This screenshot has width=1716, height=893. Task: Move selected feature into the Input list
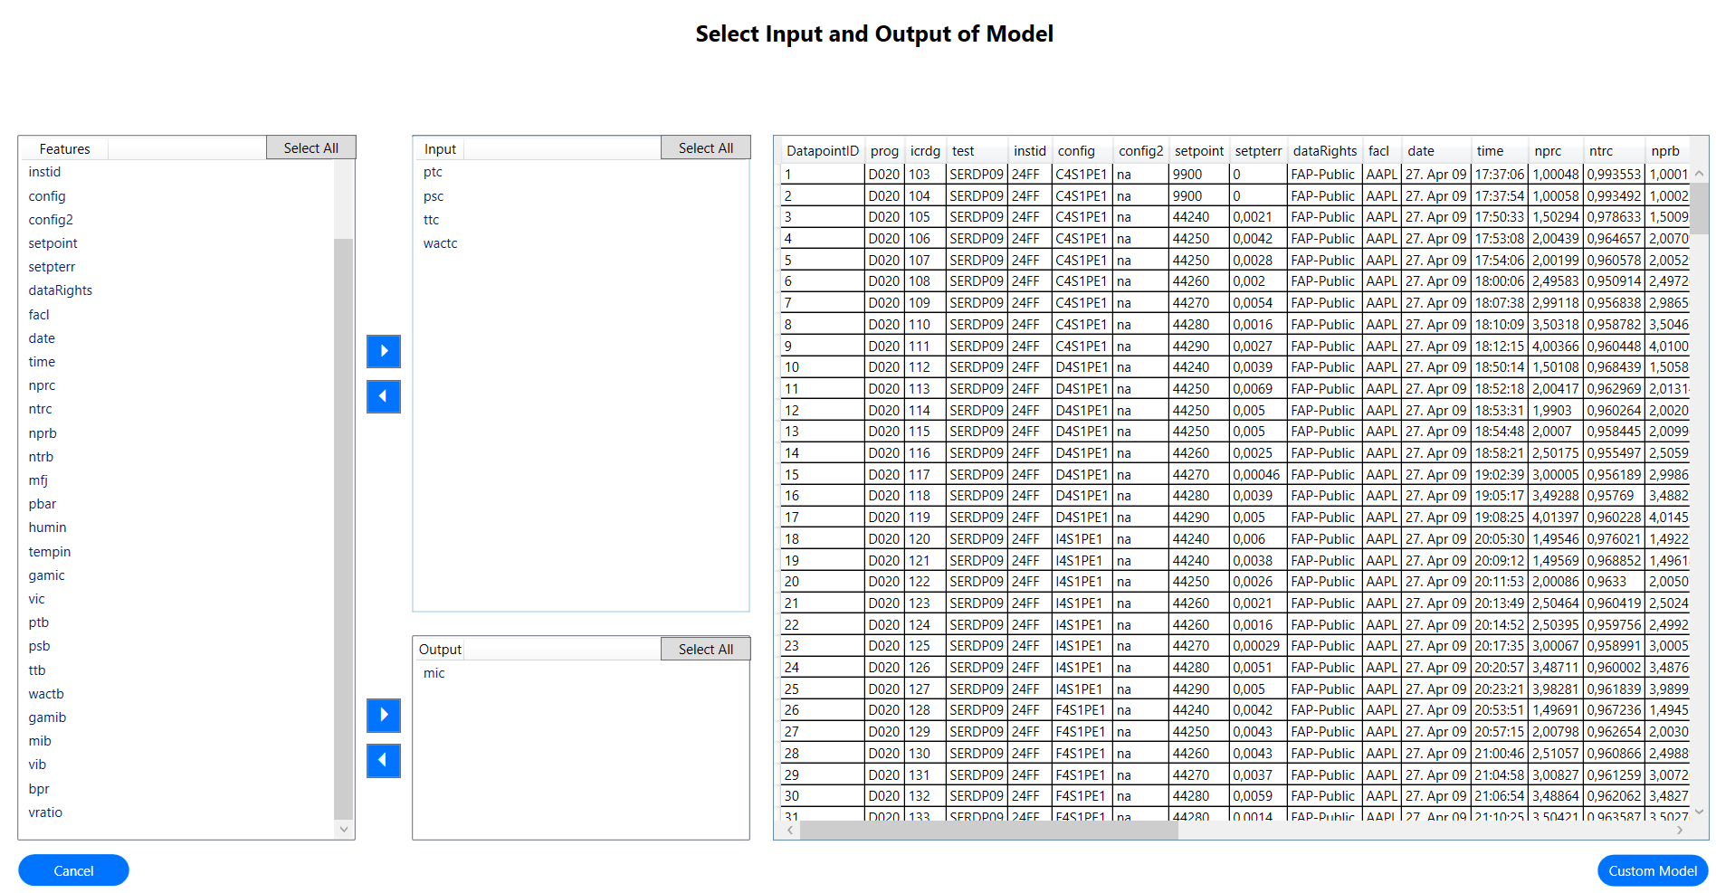pos(383,351)
